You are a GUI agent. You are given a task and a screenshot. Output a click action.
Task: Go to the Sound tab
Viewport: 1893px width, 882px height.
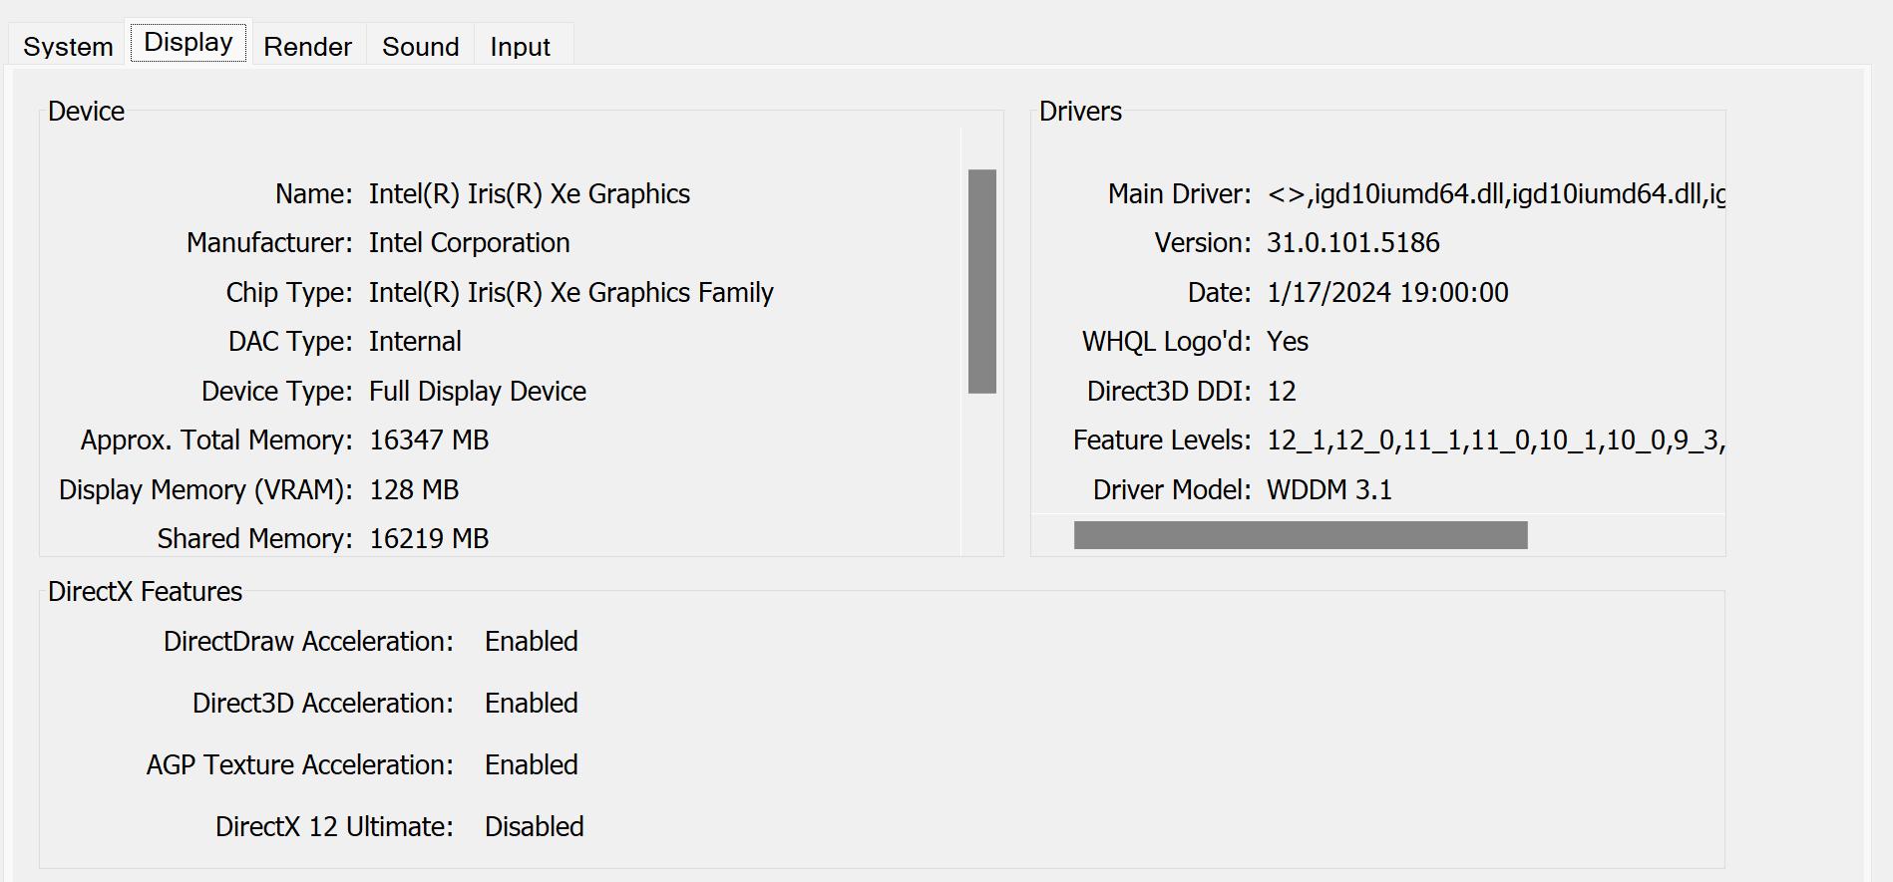[x=420, y=46]
